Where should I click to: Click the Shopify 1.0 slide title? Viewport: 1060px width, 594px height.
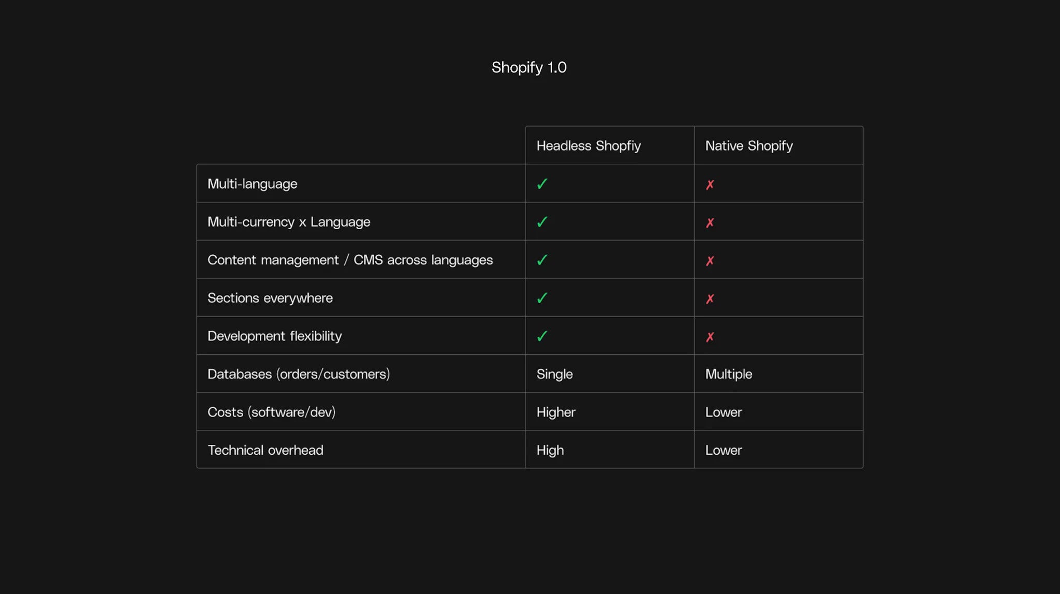pos(529,67)
